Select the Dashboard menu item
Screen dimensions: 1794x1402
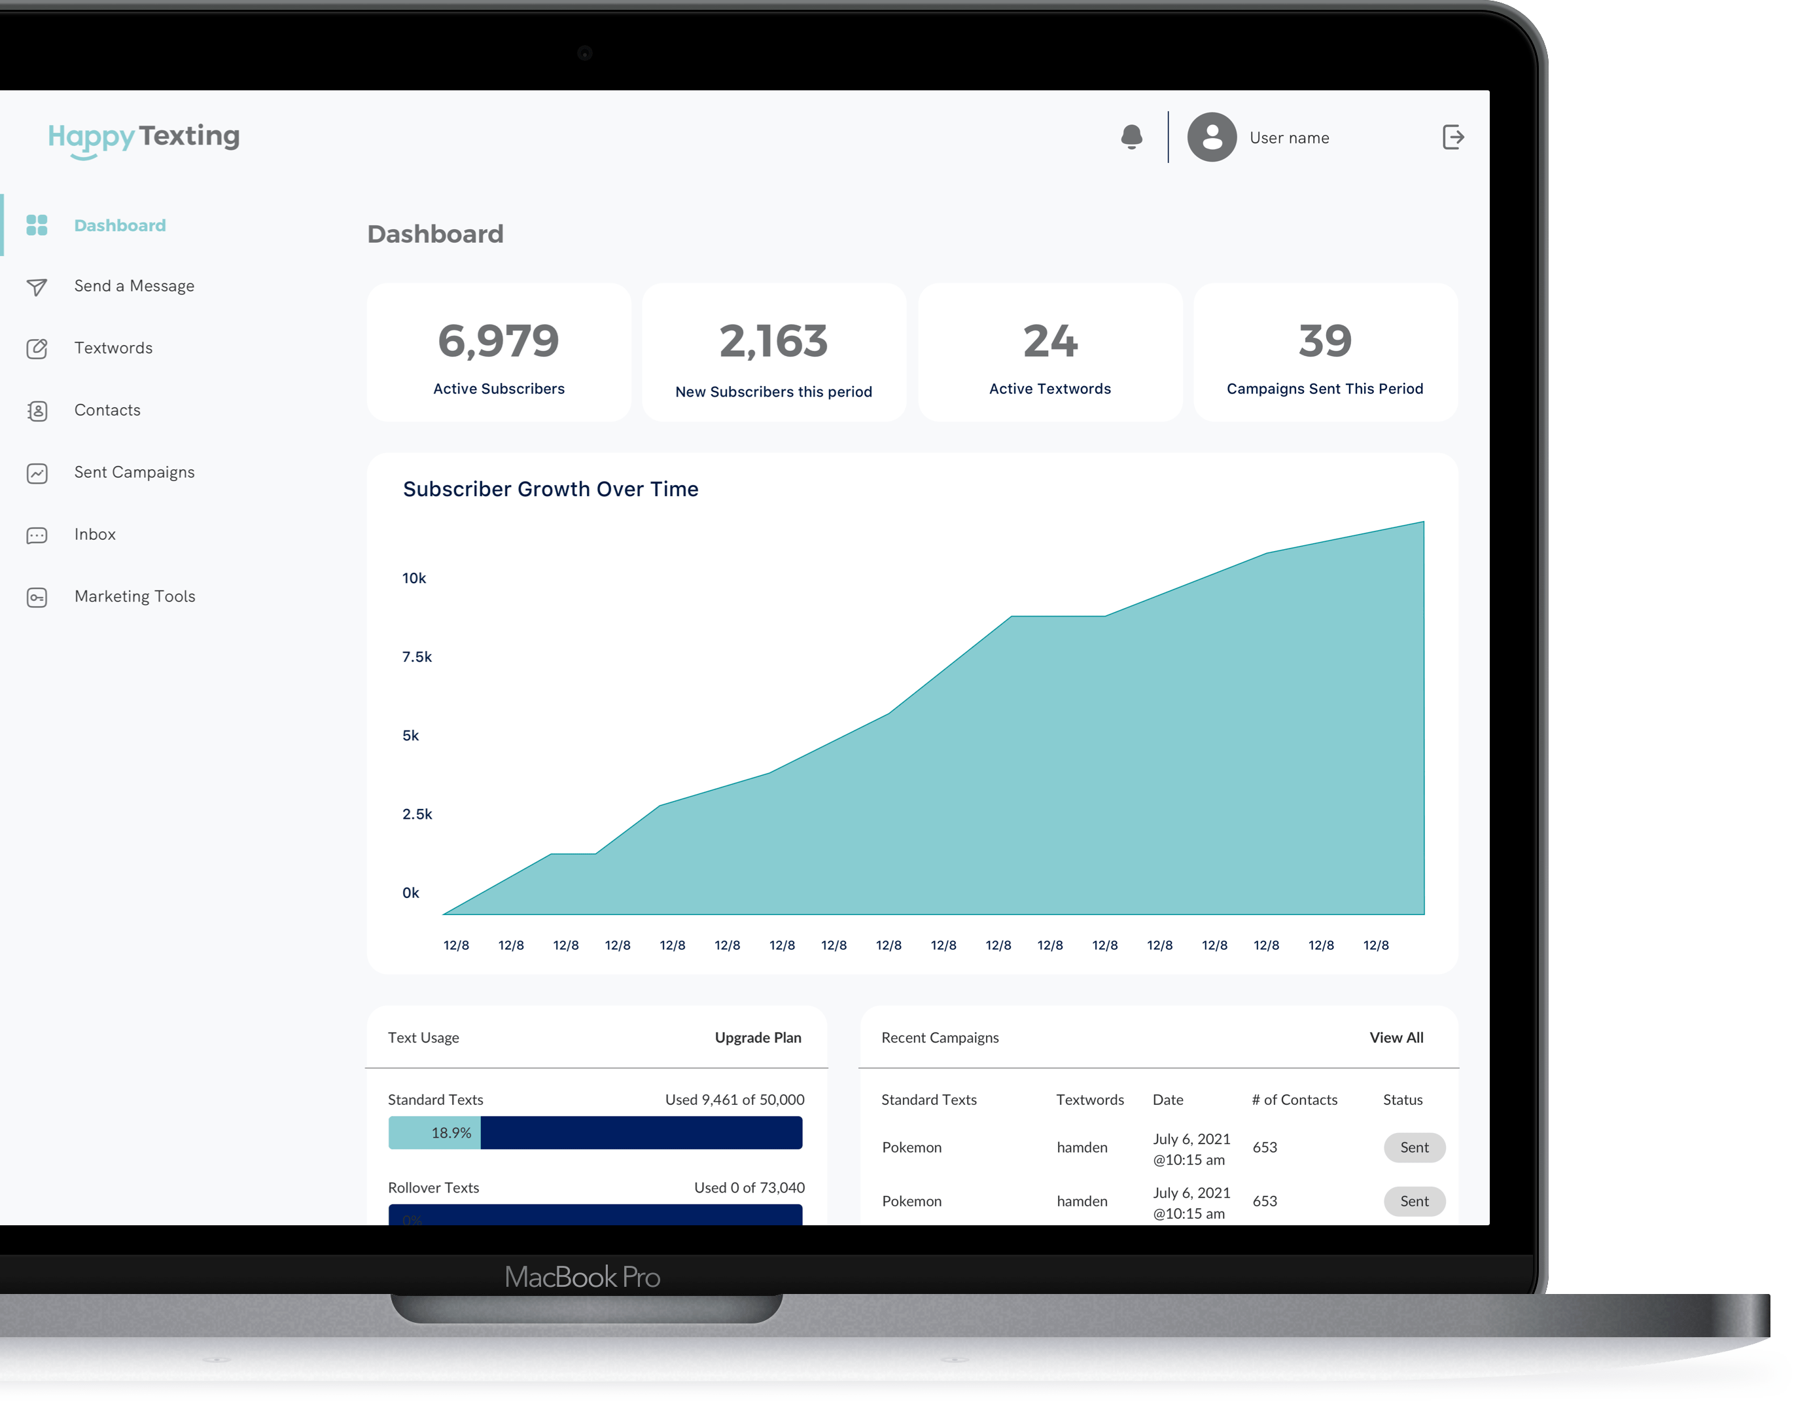pos(120,225)
